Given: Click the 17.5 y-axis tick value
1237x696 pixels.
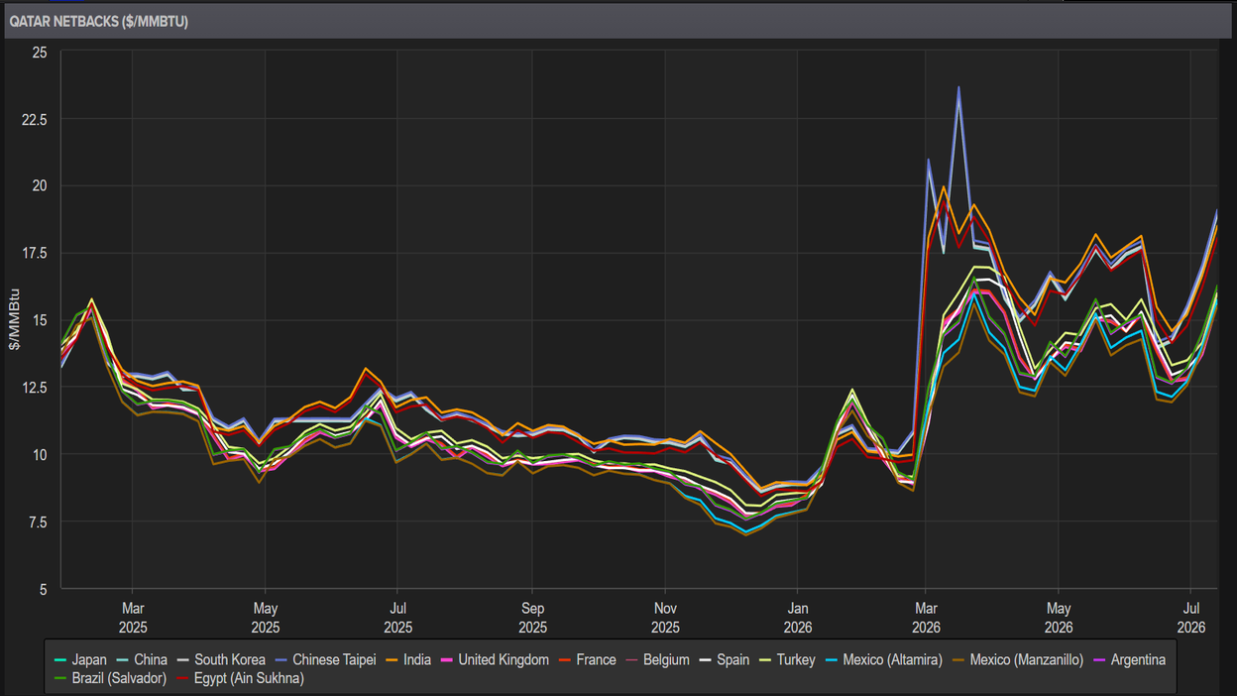Looking at the screenshot, I should point(35,253).
